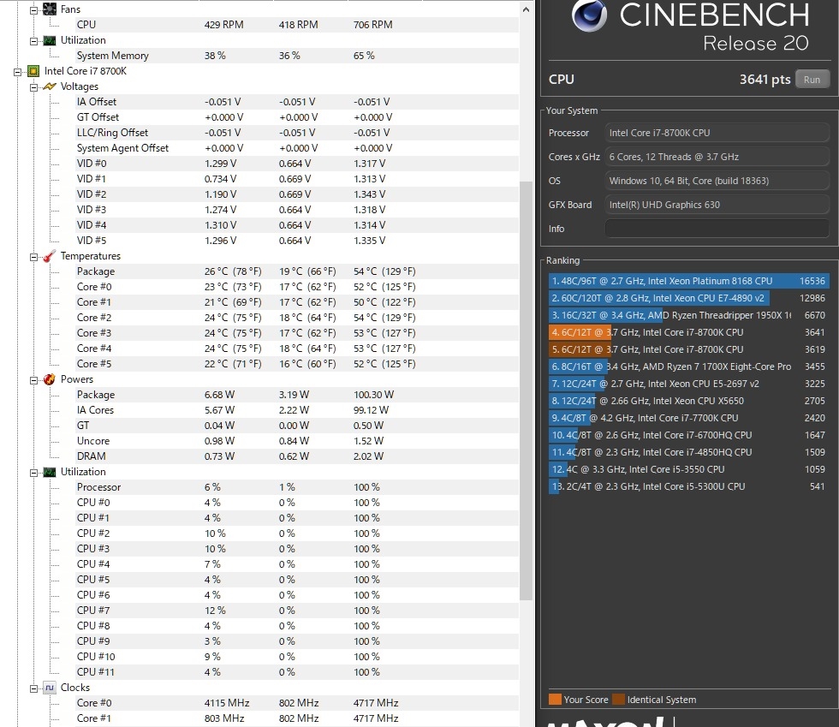Select ranking entry 7 Xeon E5-2697 v2
This screenshot has width=839, height=727.
[x=688, y=384]
